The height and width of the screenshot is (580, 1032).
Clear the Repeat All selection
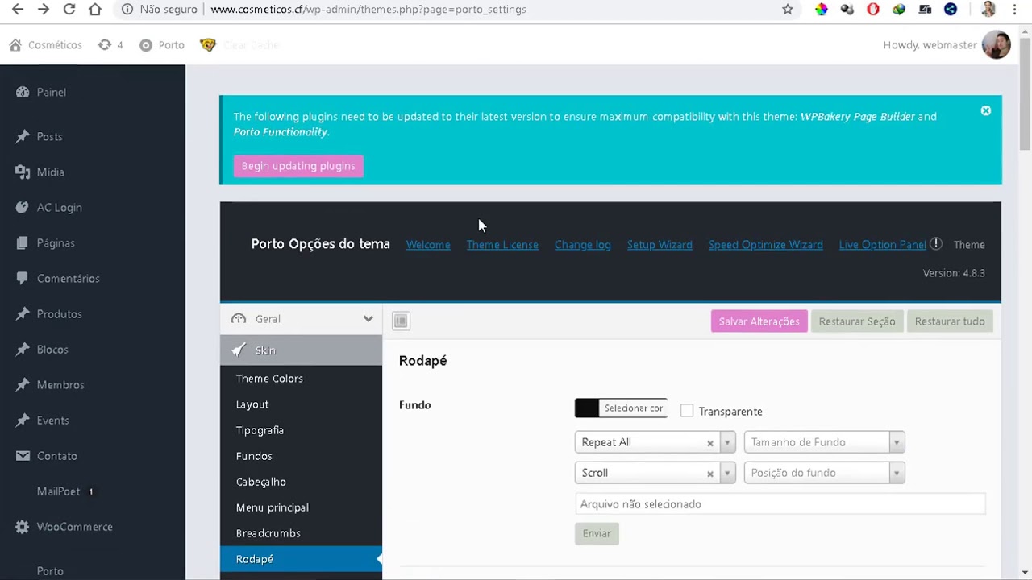[710, 443]
